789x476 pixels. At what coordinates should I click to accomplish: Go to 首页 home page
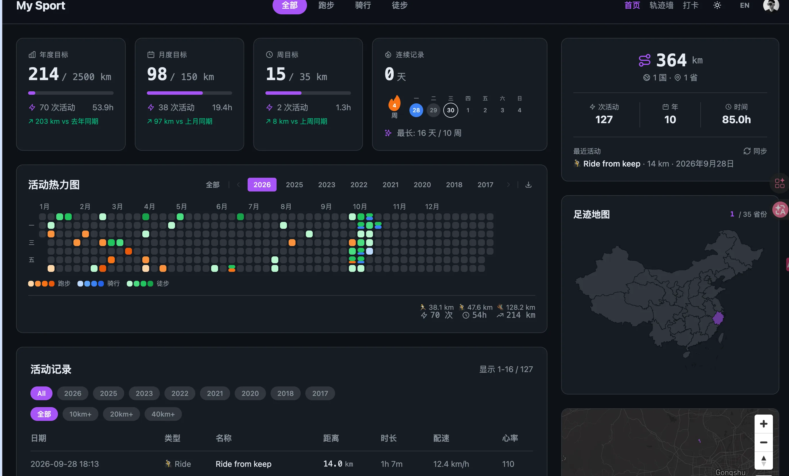click(x=632, y=5)
